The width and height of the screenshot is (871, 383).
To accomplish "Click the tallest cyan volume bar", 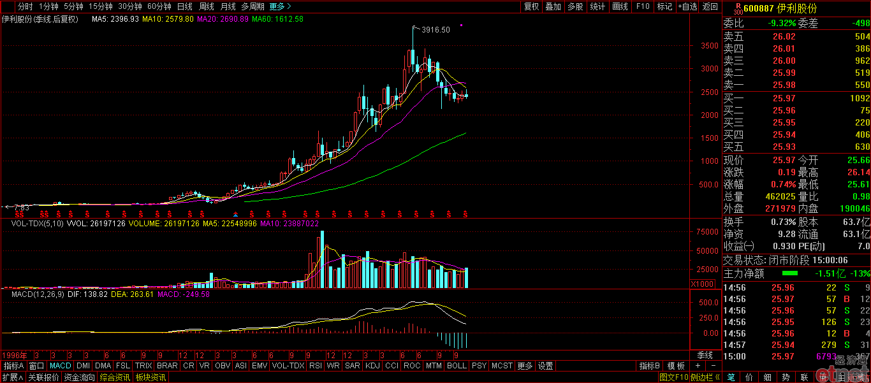I will click(323, 259).
